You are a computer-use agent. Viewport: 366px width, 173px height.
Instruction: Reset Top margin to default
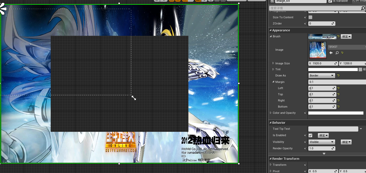(x=338, y=94)
